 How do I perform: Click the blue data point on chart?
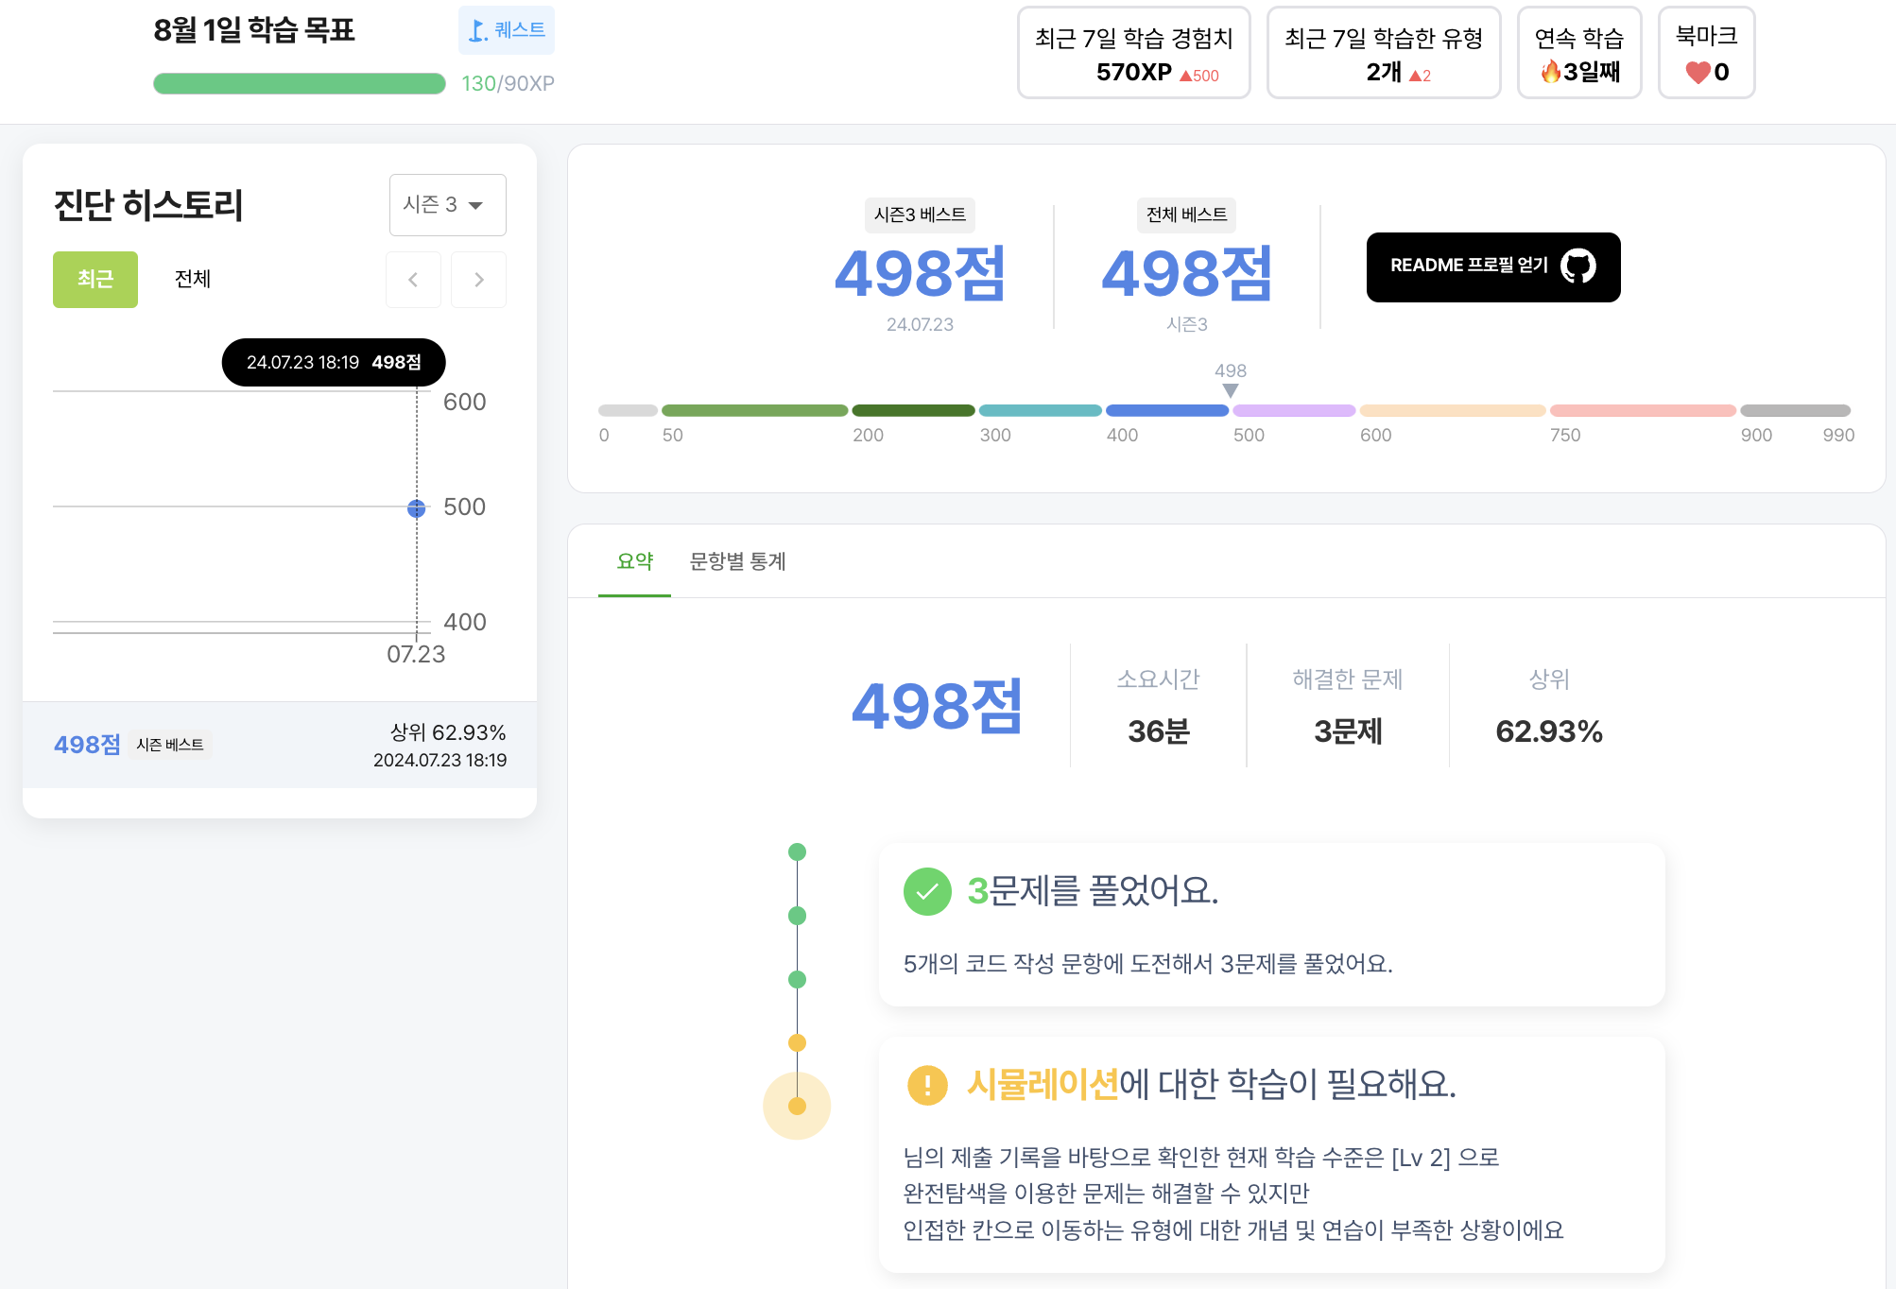[x=416, y=508]
